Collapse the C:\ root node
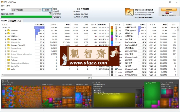180x112 pixels. point(3,28)
